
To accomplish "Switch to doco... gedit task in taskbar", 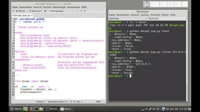I will [67, 109].
